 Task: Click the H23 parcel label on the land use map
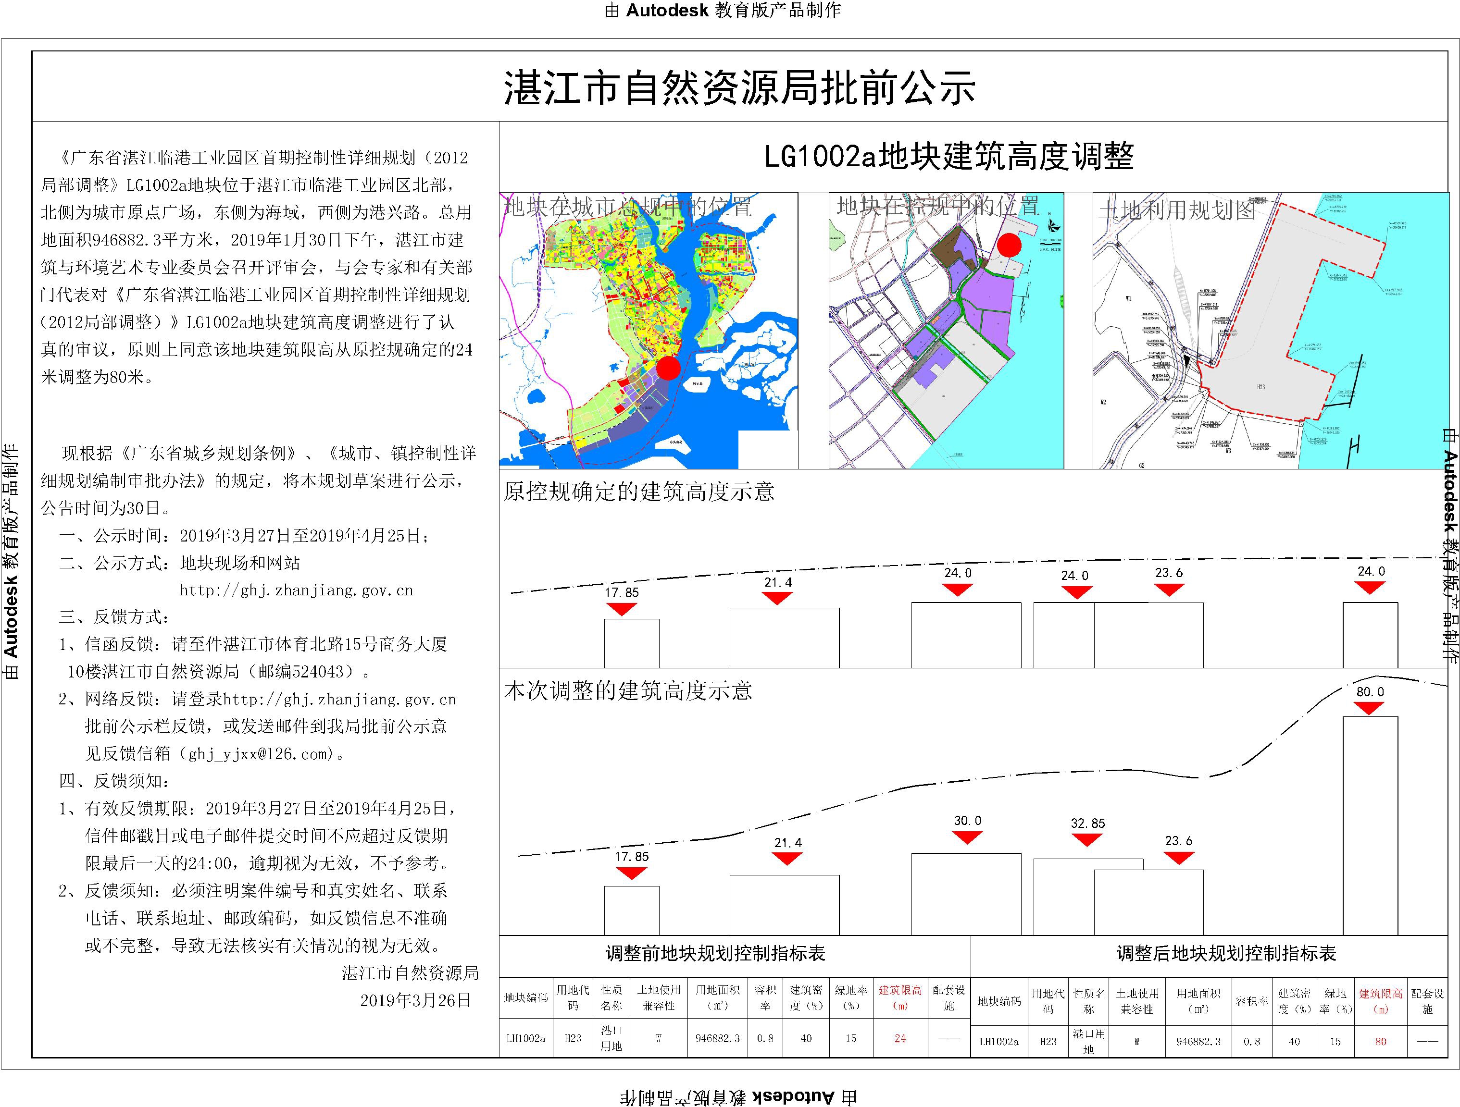(x=1260, y=387)
